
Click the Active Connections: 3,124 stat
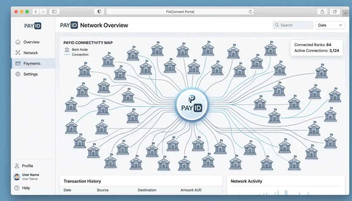point(317,51)
